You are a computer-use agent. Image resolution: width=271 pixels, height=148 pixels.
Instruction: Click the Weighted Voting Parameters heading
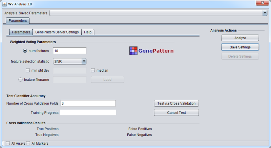point(33,42)
